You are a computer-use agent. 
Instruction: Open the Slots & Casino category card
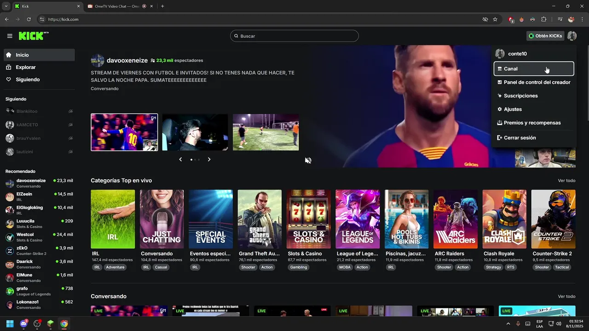click(308, 219)
